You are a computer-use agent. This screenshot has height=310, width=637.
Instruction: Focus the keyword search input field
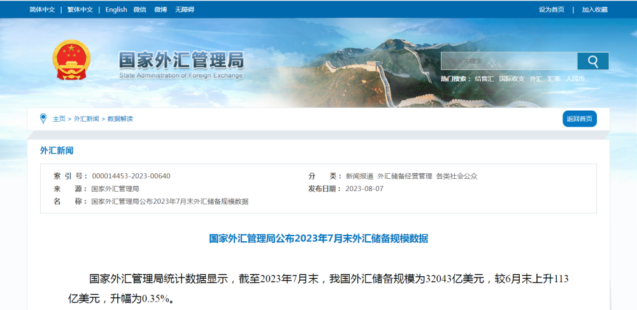[508, 61]
